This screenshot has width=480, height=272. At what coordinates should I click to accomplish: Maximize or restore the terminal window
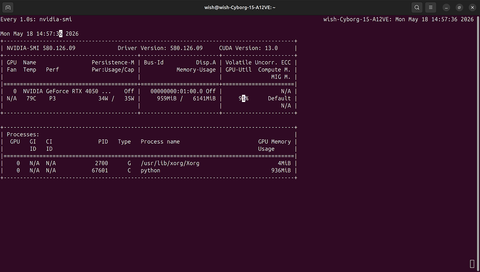[x=459, y=7]
